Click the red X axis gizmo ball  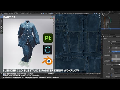(54, 18)
